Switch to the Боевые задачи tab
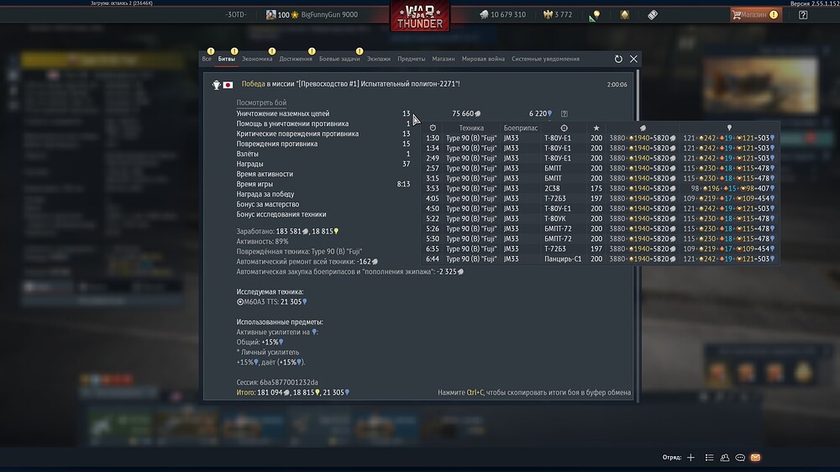 click(x=339, y=59)
